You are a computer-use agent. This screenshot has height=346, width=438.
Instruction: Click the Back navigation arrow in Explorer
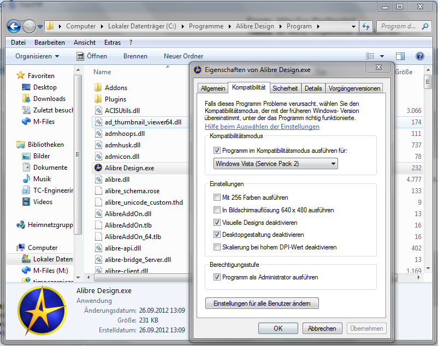click(x=14, y=27)
